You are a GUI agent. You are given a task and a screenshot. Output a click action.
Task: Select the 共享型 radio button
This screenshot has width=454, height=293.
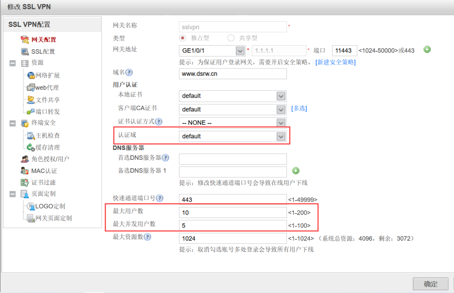tap(231, 38)
